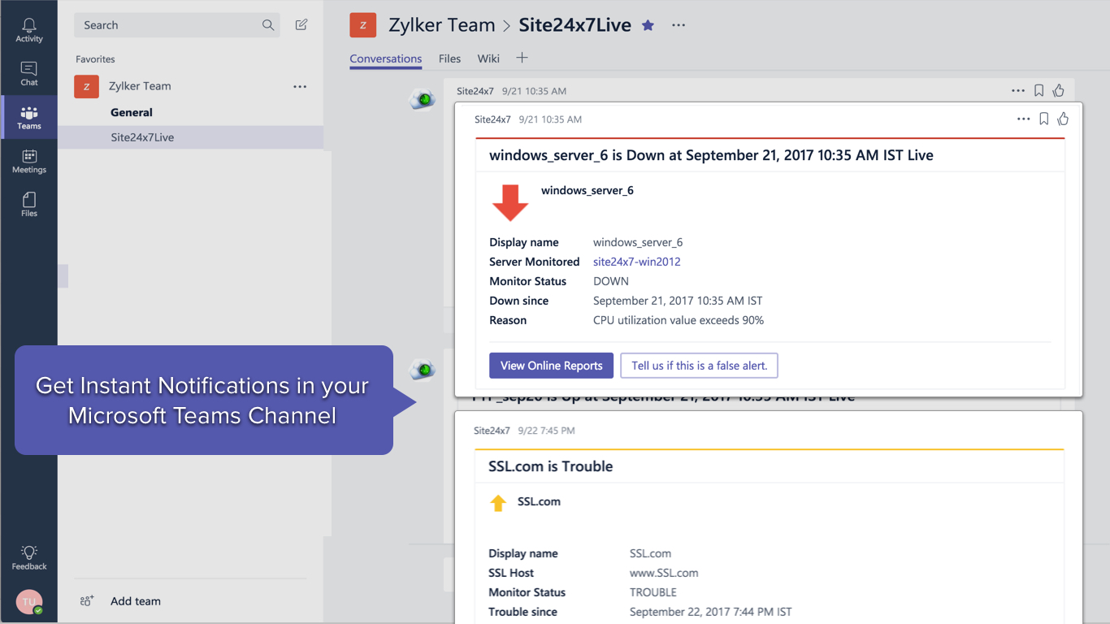Click into the Search field
Image resolution: width=1110 pixels, height=624 pixels.
click(x=177, y=25)
